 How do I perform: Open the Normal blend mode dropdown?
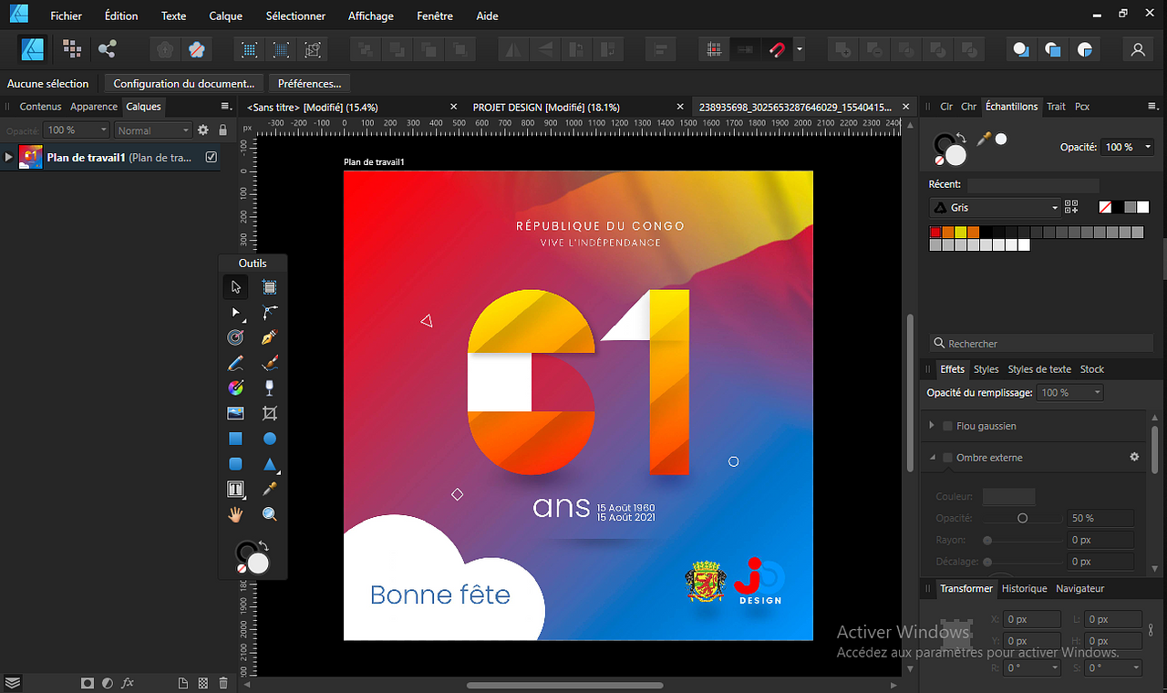click(153, 130)
